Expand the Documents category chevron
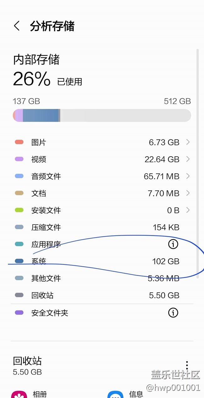204x398 pixels. [x=188, y=193]
